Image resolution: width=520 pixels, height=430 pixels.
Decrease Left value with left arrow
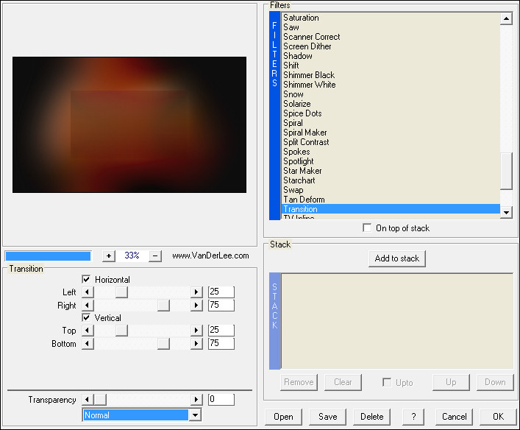[88, 292]
